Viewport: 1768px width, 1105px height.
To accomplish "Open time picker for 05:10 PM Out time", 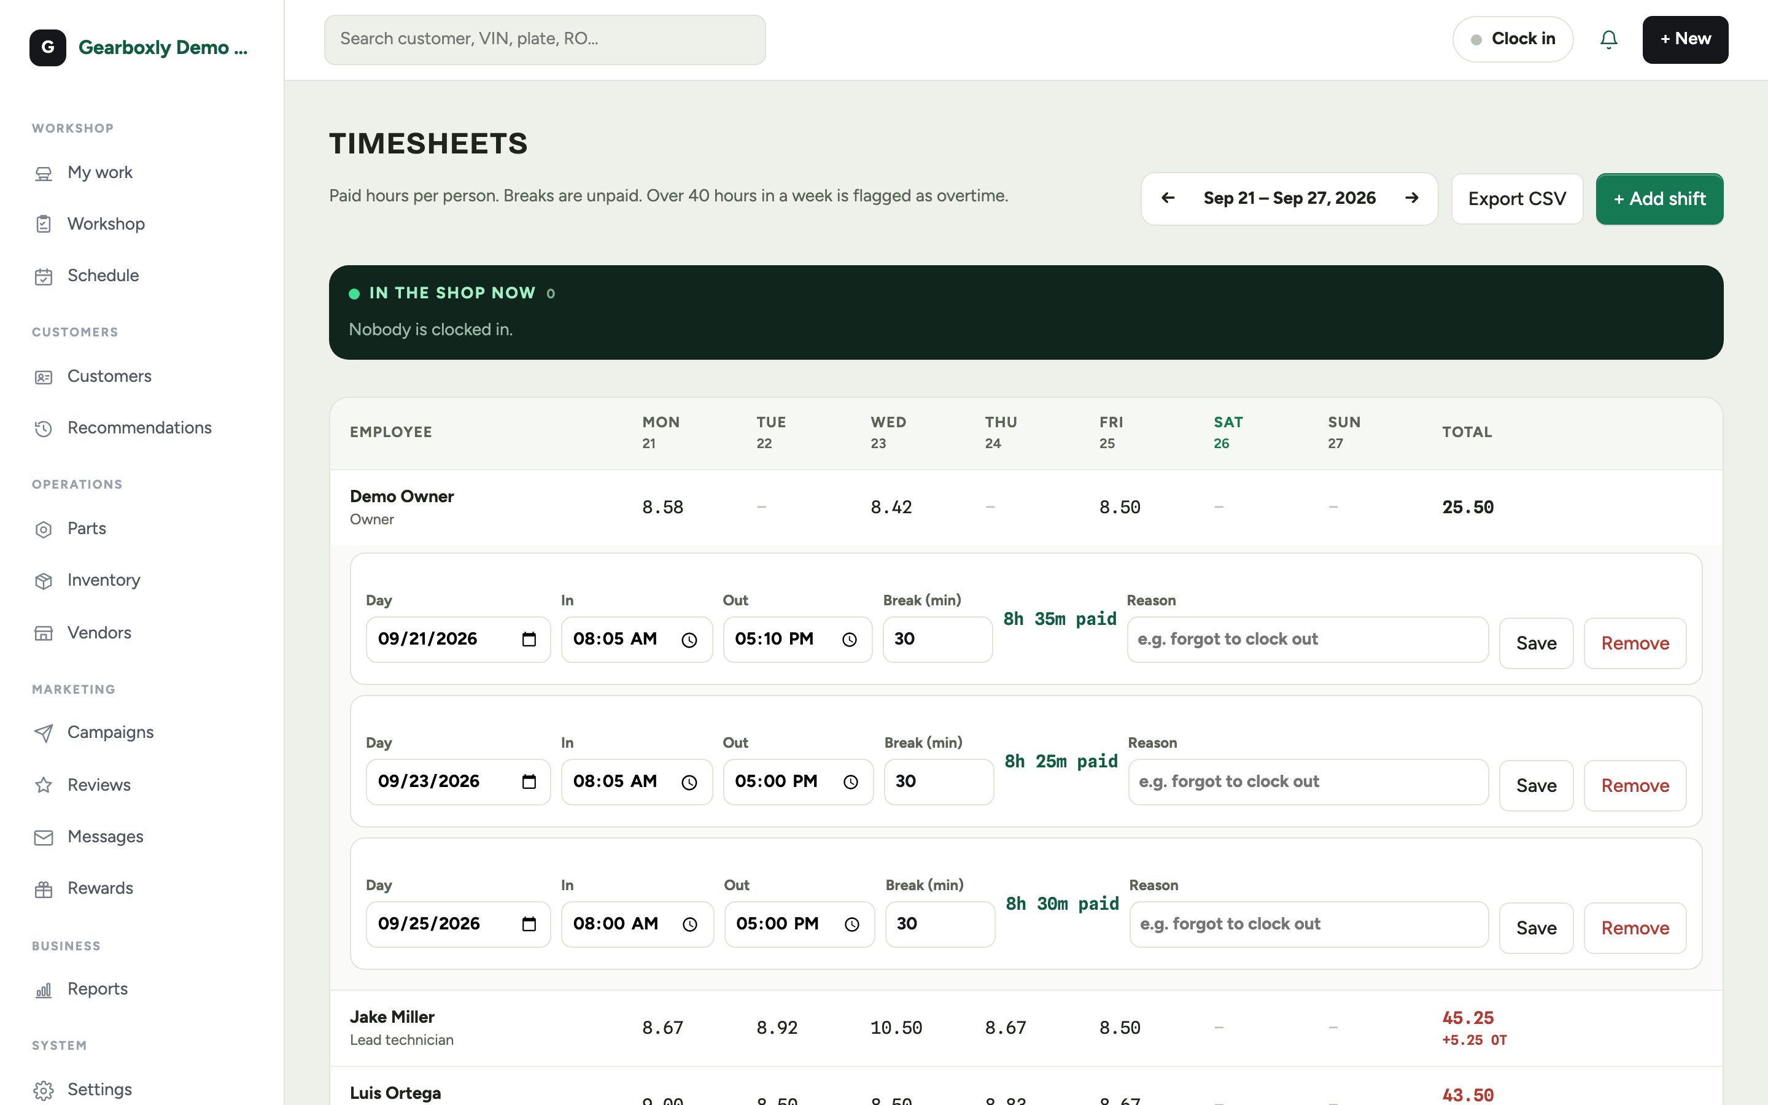I will (x=849, y=640).
